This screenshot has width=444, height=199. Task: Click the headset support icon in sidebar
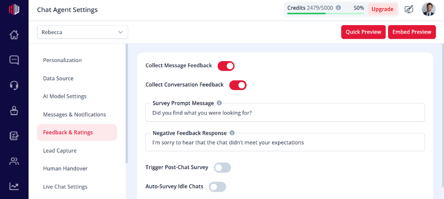point(14,85)
